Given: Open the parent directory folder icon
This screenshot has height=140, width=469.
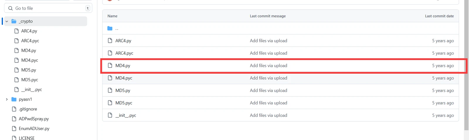Looking at the screenshot, I should coord(110,28).
